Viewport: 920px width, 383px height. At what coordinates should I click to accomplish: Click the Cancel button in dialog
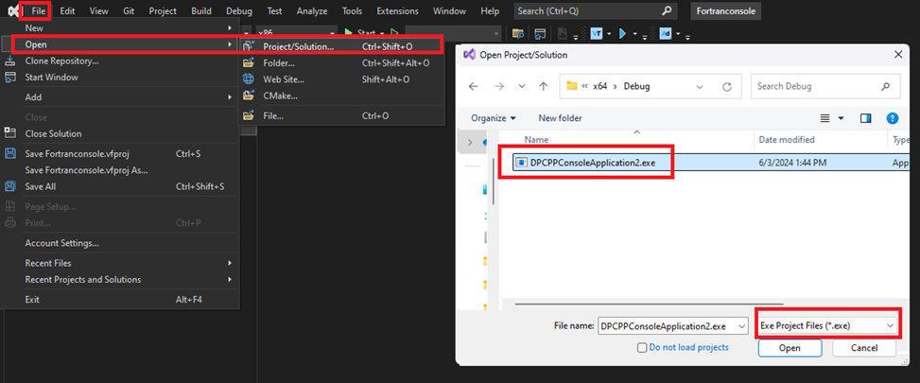point(863,348)
